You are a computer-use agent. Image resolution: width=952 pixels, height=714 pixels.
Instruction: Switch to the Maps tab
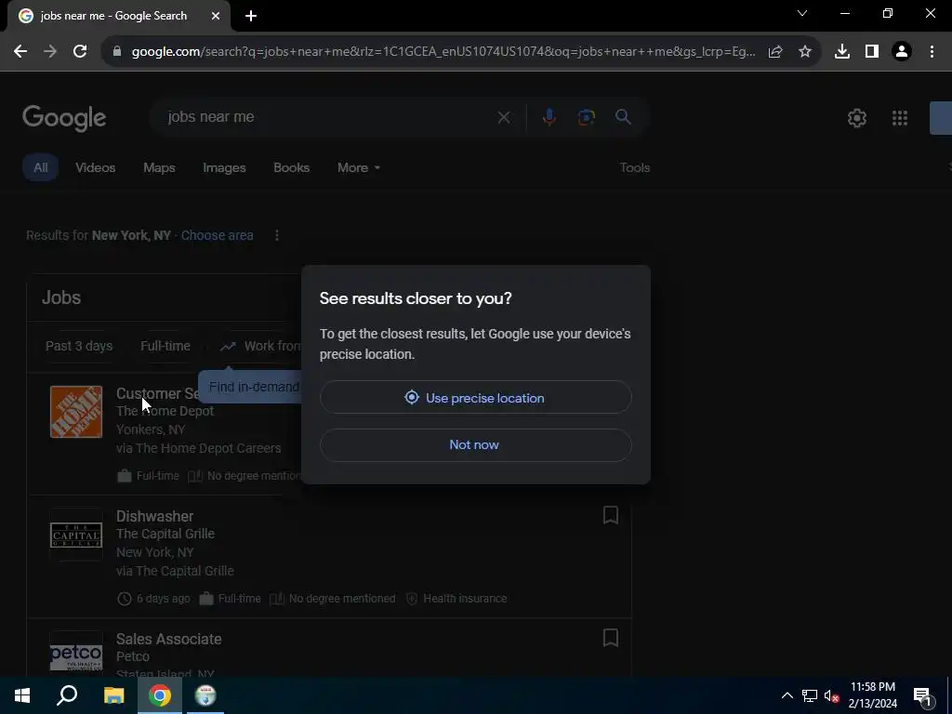[x=159, y=167]
